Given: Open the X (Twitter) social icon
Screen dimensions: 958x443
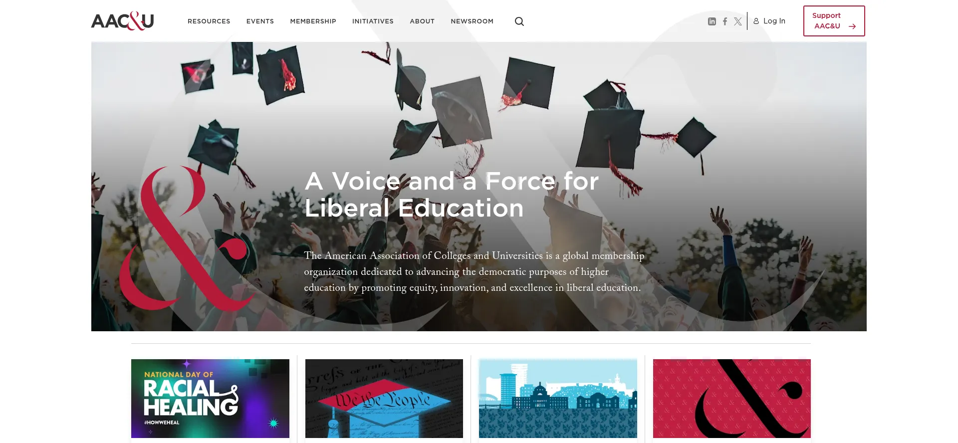Looking at the screenshot, I should point(738,21).
